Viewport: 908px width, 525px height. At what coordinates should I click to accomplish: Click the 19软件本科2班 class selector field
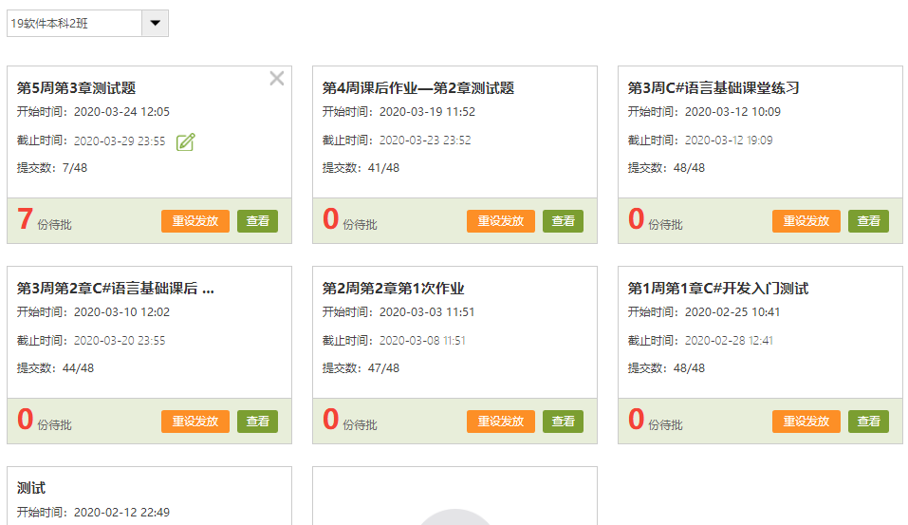coord(74,24)
